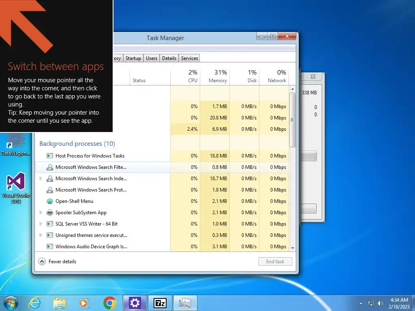
Task: Expand the Spooler SubSystem App group
Action: pyautogui.click(x=41, y=212)
